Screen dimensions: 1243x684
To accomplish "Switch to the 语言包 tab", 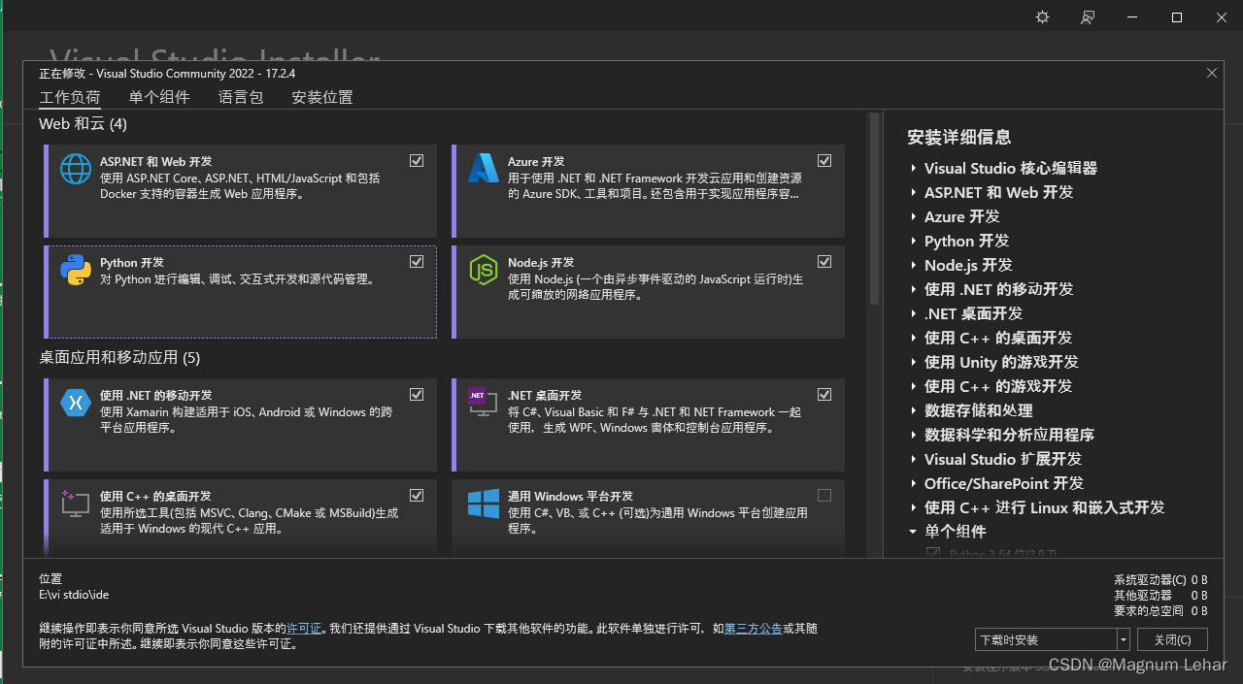I will click(241, 97).
